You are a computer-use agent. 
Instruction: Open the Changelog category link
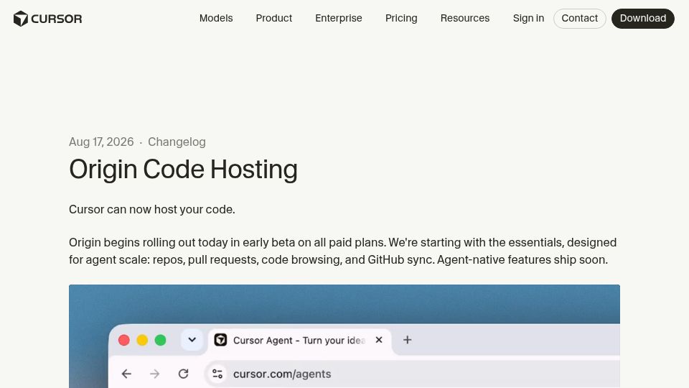177,142
